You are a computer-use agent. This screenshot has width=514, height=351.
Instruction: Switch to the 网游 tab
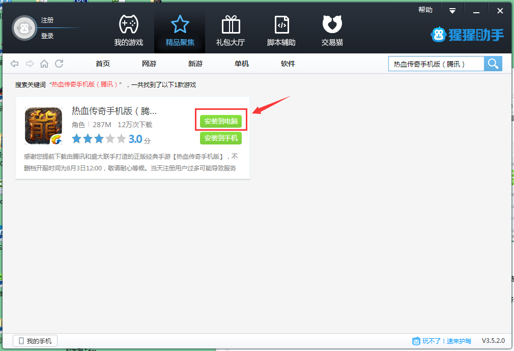(149, 64)
